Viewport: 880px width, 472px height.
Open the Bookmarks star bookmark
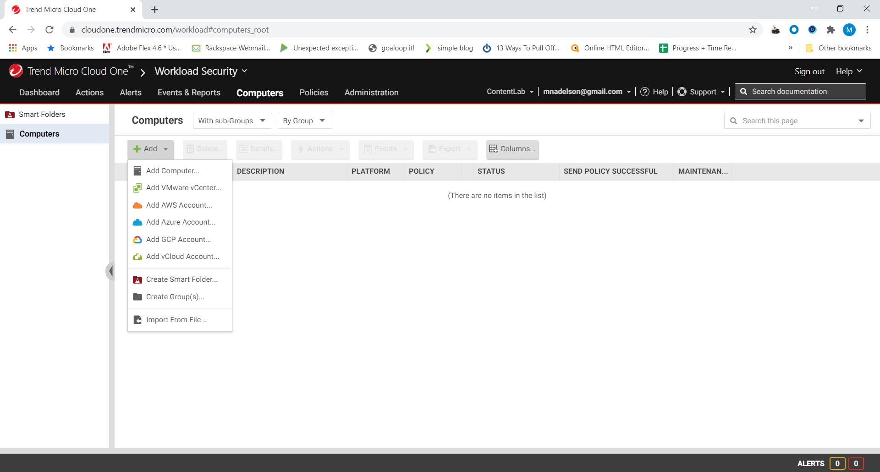click(70, 48)
